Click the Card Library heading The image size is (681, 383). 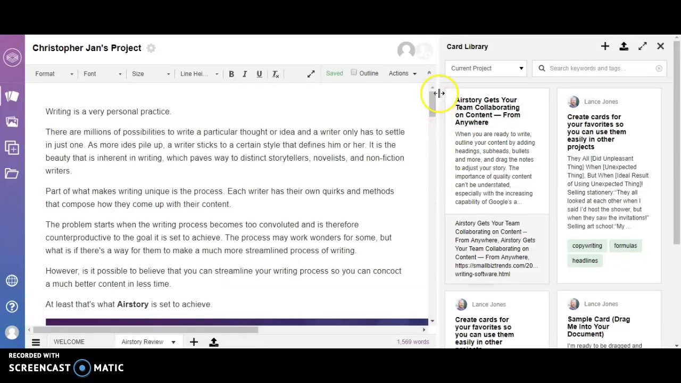pos(467,47)
